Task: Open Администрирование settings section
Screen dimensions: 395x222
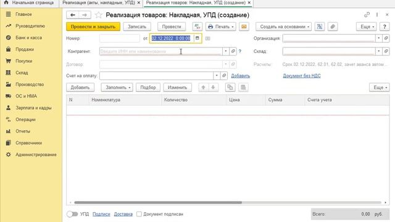Action: coord(36,155)
